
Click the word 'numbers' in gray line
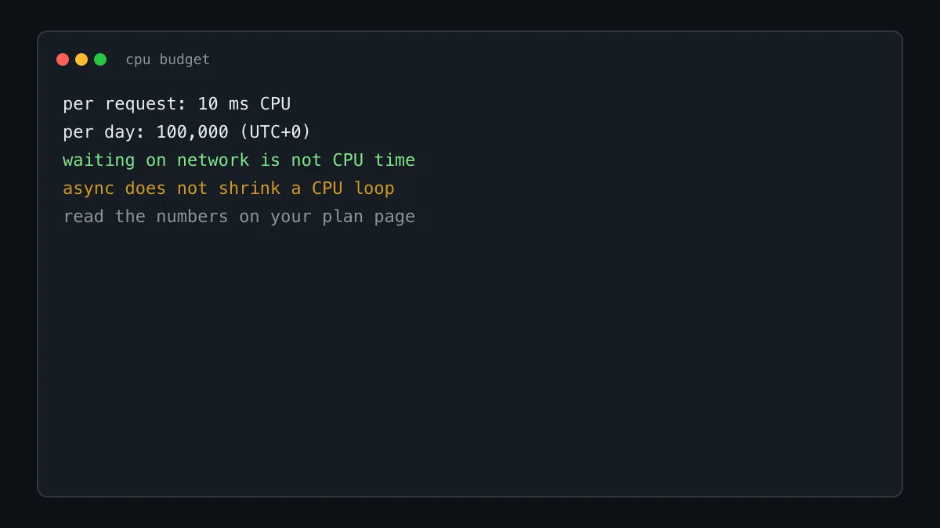click(x=192, y=217)
